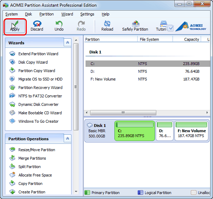Viewport: 213px width, 199px height.
Task: Select the F: New Volume row
Action: click(x=148, y=79)
